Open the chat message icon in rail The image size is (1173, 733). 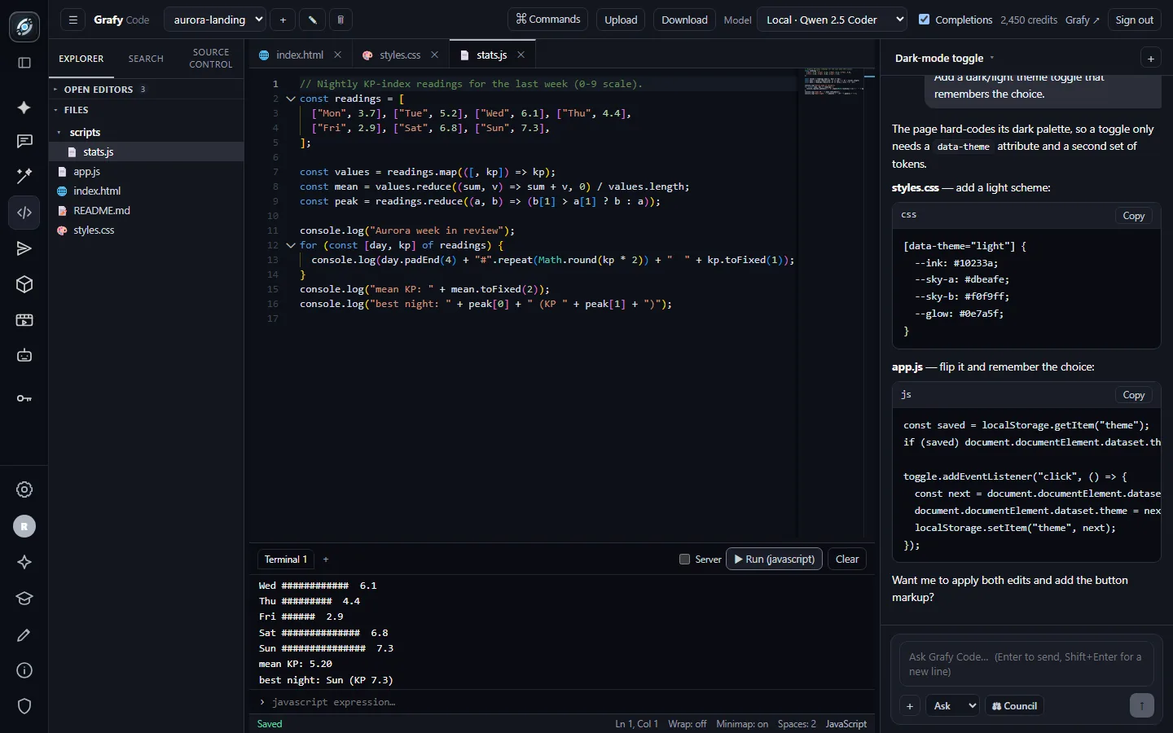(x=24, y=142)
